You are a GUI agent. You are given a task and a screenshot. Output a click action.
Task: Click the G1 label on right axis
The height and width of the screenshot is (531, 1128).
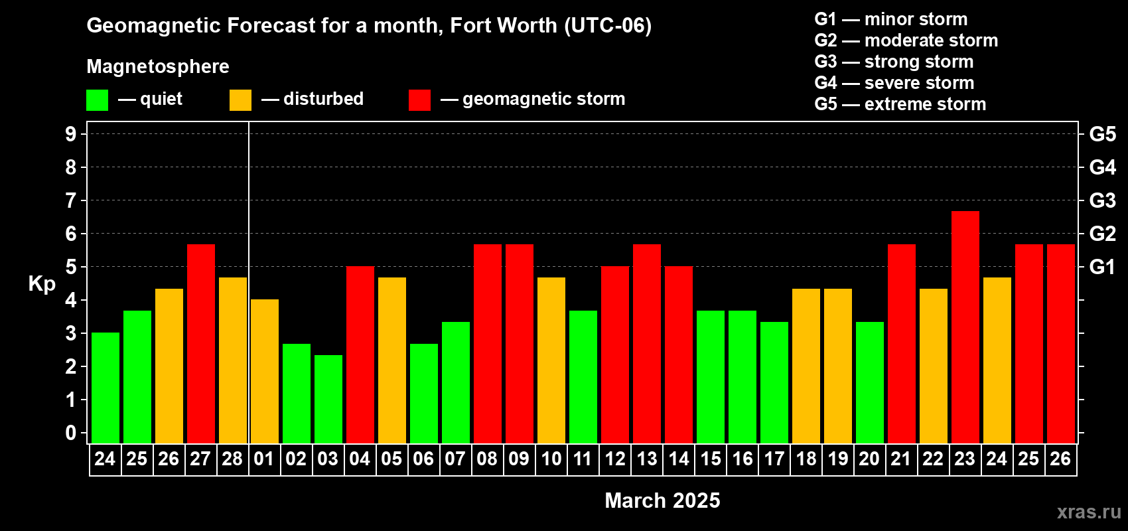click(x=1103, y=267)
